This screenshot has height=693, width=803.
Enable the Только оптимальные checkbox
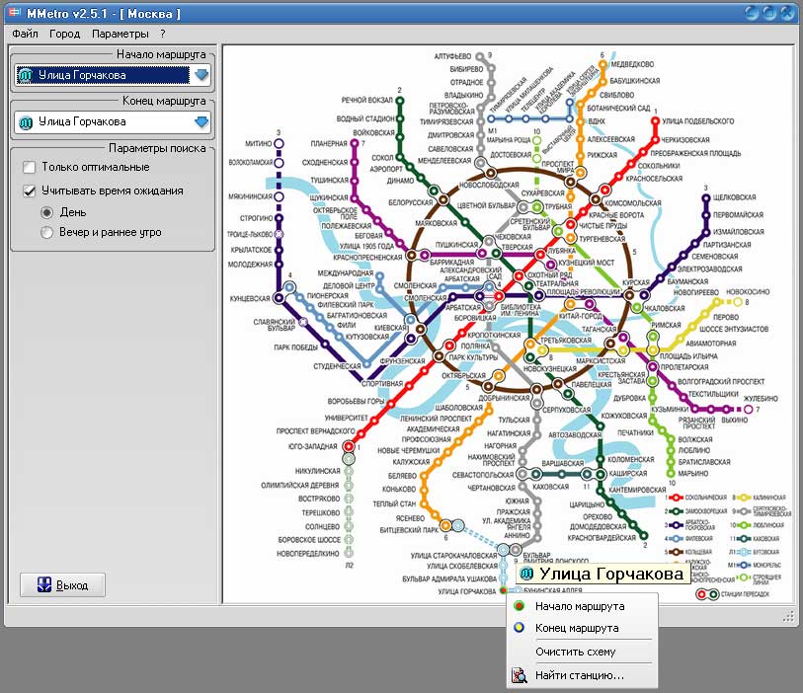click(30, 168)
